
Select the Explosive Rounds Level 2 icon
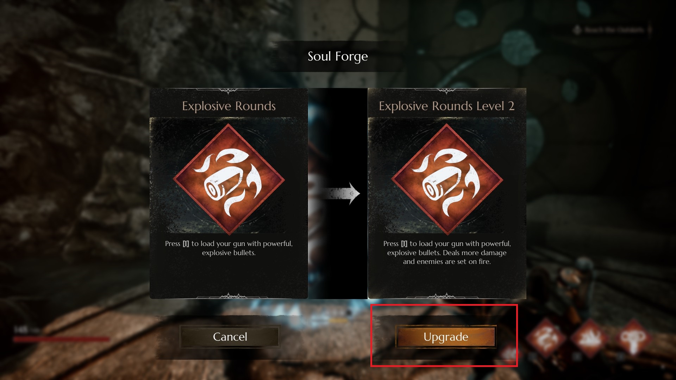click(x=447, y=179)
